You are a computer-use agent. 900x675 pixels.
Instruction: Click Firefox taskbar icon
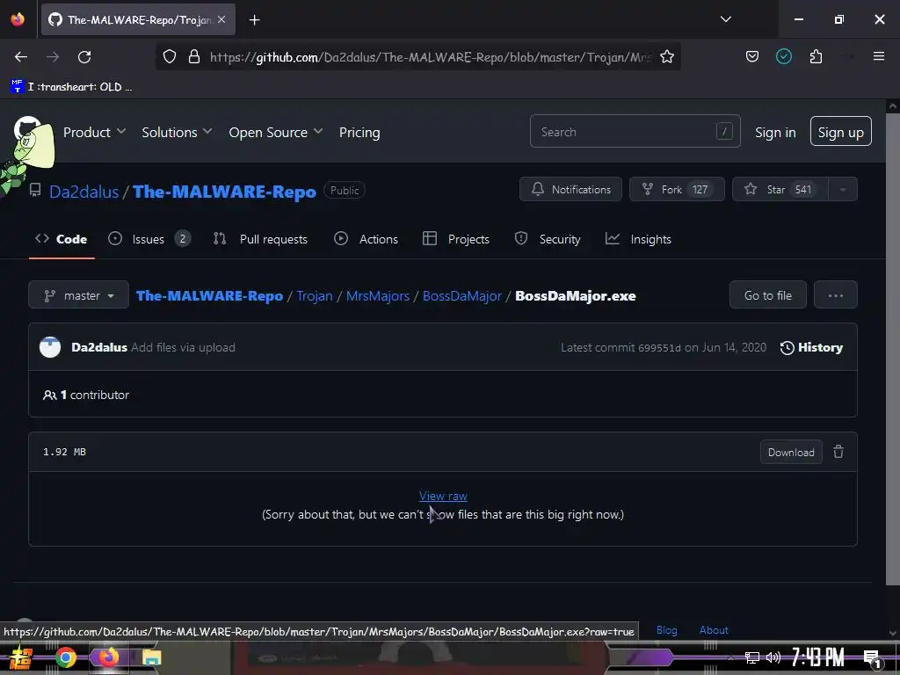(x=108, y=657)
